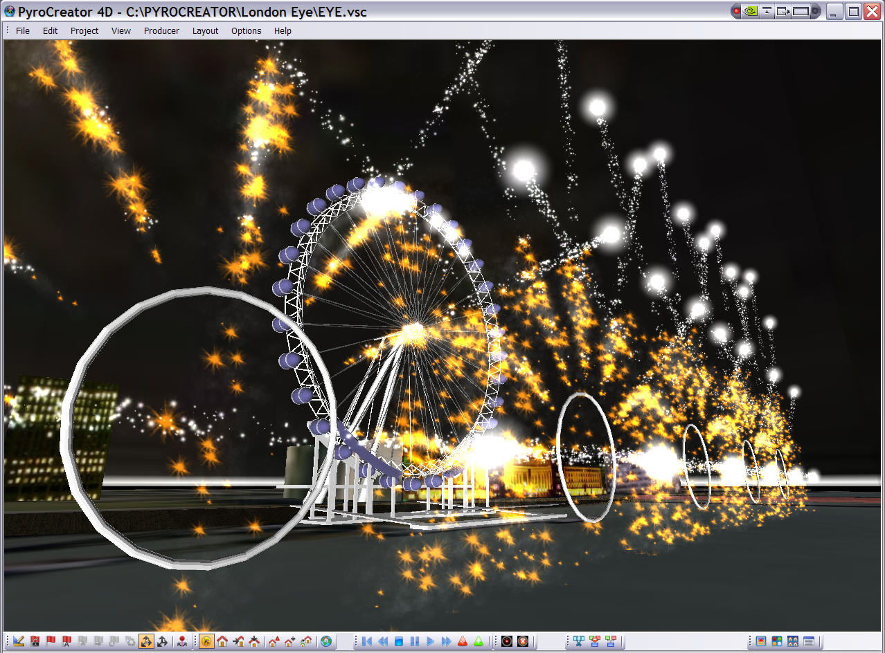Click the red cone icon
885x653 pixels.
(463, 641)
